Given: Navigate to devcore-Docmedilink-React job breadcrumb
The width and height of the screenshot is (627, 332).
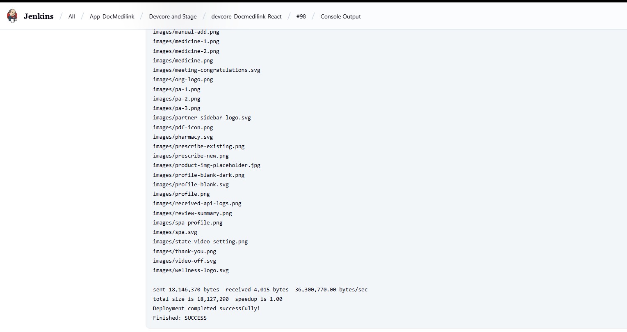Looking at the screenshot, I should tap(246, 16).
